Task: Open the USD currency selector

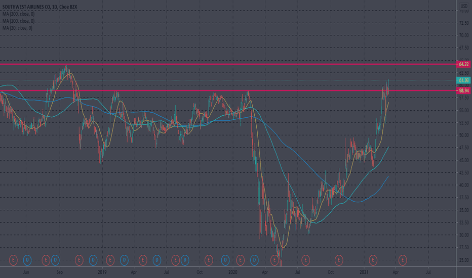Action: (464, 6)
